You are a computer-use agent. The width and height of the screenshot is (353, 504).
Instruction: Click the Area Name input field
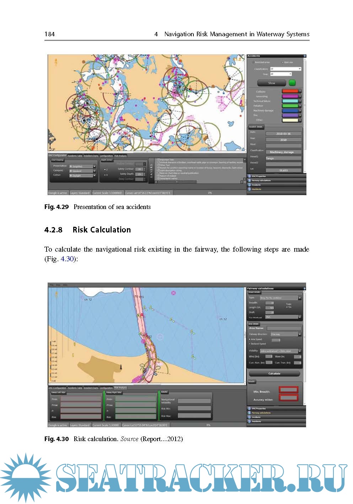click(x=284, y=328)
